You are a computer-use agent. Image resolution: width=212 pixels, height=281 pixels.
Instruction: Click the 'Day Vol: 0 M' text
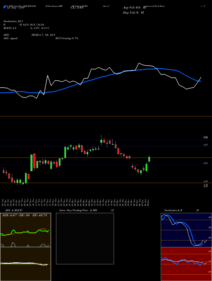(x=133, y=12)
